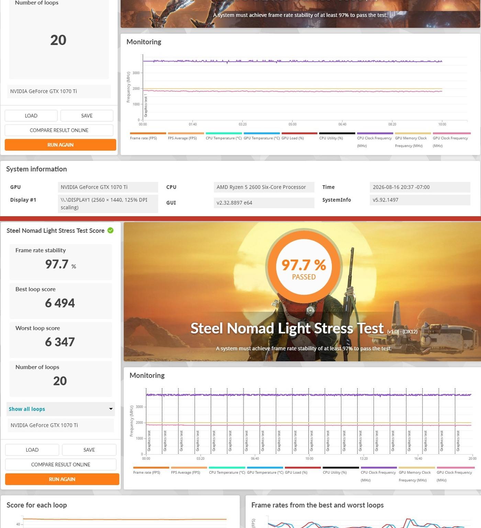Toggle CPU Clock Frequency series in the 20:00 chart legend
The height and width of the screenshot is (528, 481).
tap(379, 474)
